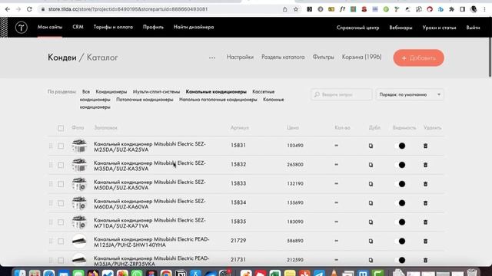Click Выйти to log out
Screen dimensions: 492x276
point(473,28)
